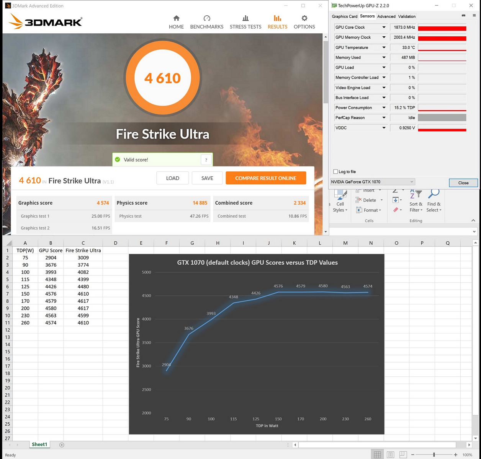481x459 pixels.
Task: Select the TDP(W) header cell
Action: coord(25,251)
